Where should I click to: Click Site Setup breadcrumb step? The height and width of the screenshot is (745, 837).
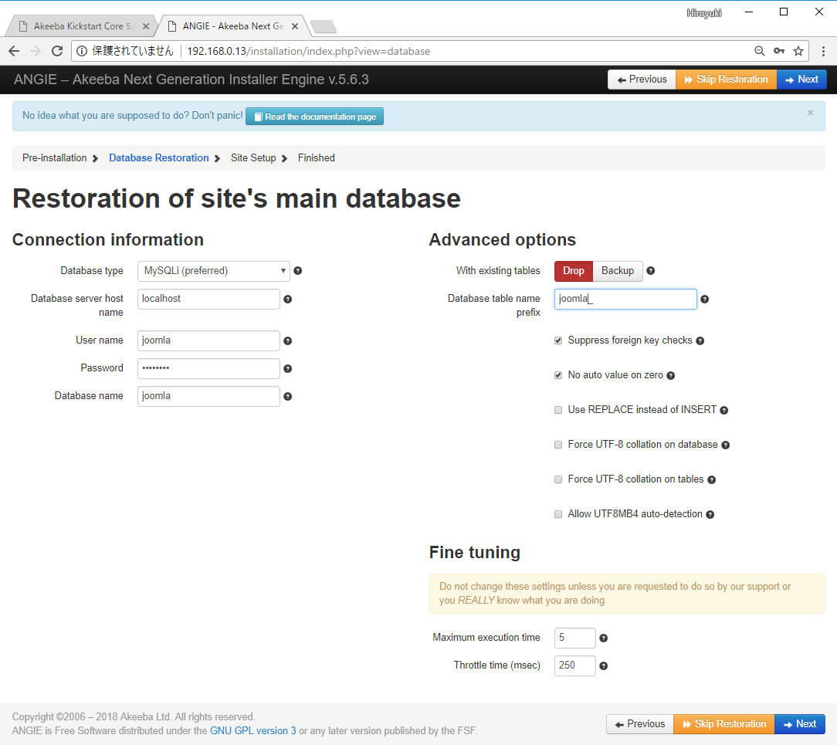pos(253,158)
